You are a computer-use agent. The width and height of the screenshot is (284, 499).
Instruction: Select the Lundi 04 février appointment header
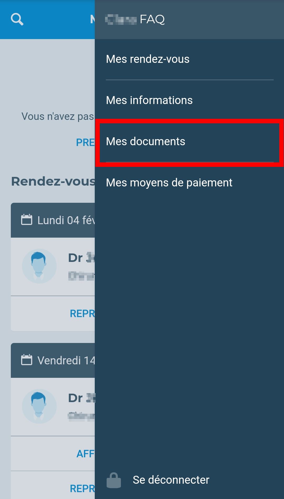(x=53, y=220)
